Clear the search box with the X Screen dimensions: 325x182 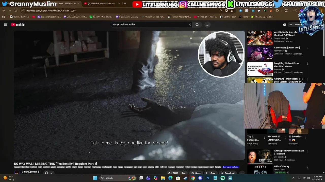click(190, 25)
